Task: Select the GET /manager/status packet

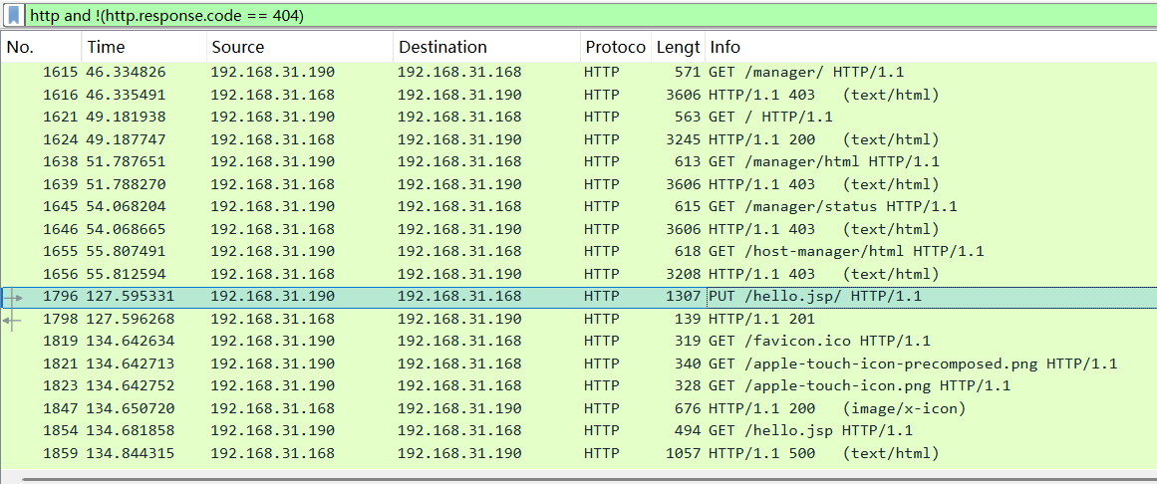Action: click(x=579, y=206)
